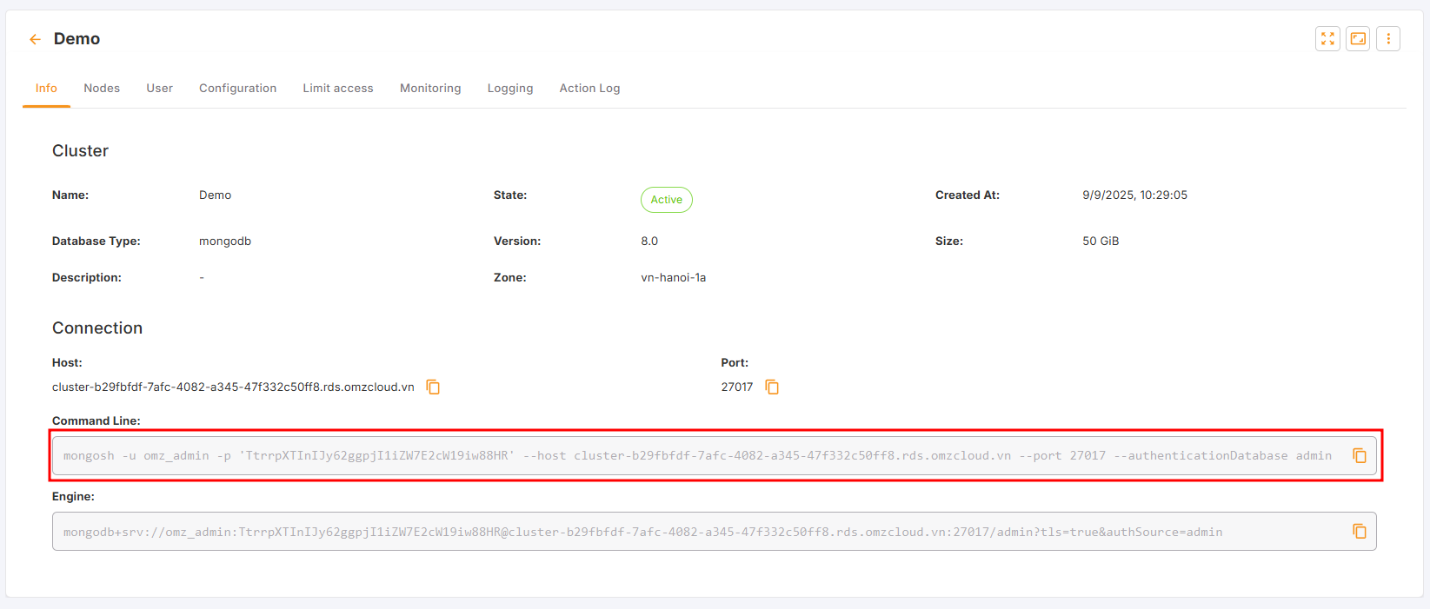Open the Logging tab
The height and width of the screenshot is (609, 1430).
point(510,89)
